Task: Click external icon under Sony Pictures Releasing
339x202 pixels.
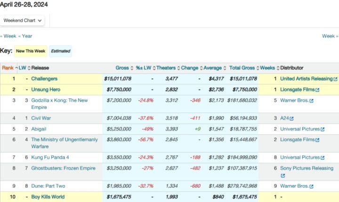Action: [283, 176]
